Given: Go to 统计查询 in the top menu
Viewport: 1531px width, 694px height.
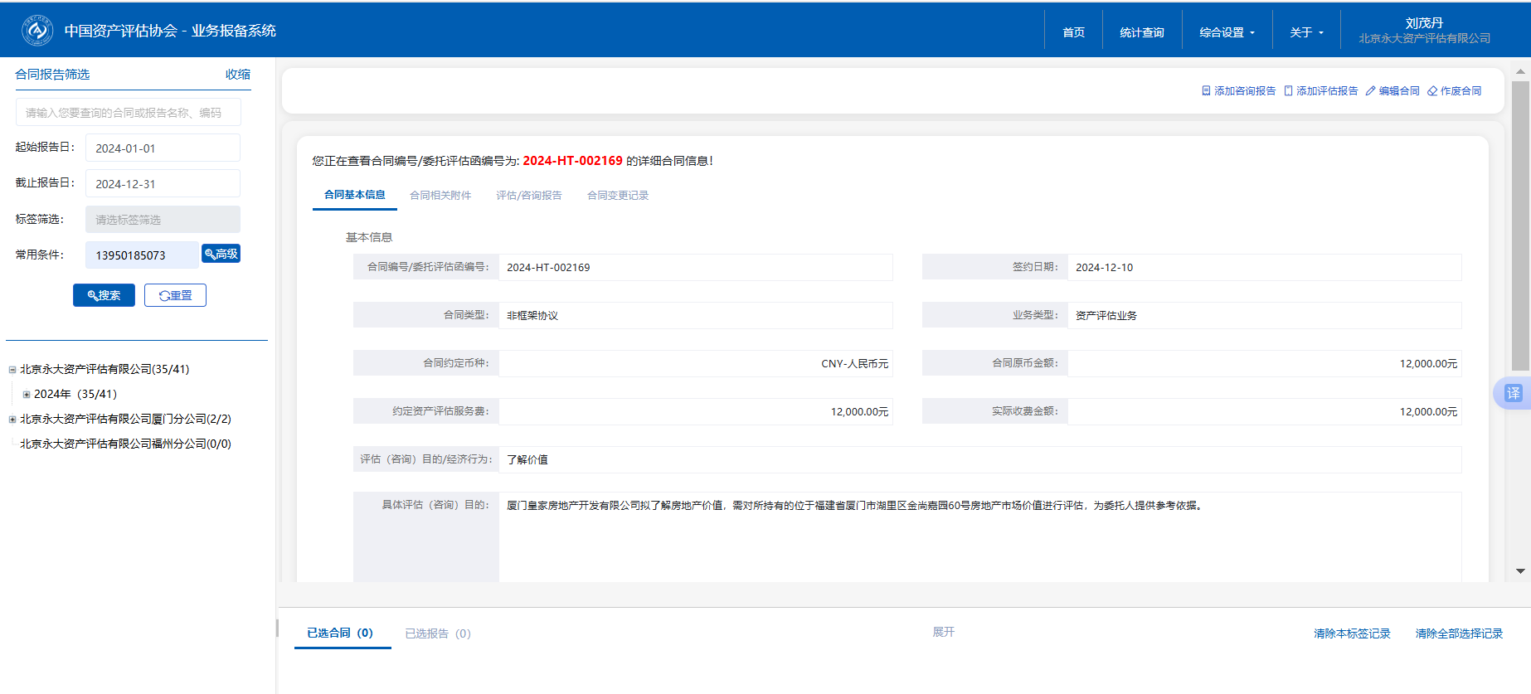Looking at the screenshot, I should [1141, 32].
